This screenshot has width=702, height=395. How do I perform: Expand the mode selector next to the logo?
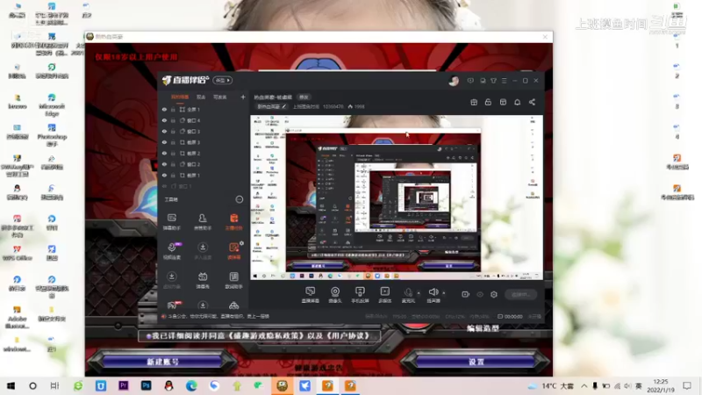pyautogui.click(x=223, y=80)
